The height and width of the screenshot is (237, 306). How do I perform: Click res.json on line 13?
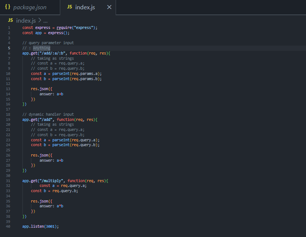pyautogui.click(x=39, y=89)
